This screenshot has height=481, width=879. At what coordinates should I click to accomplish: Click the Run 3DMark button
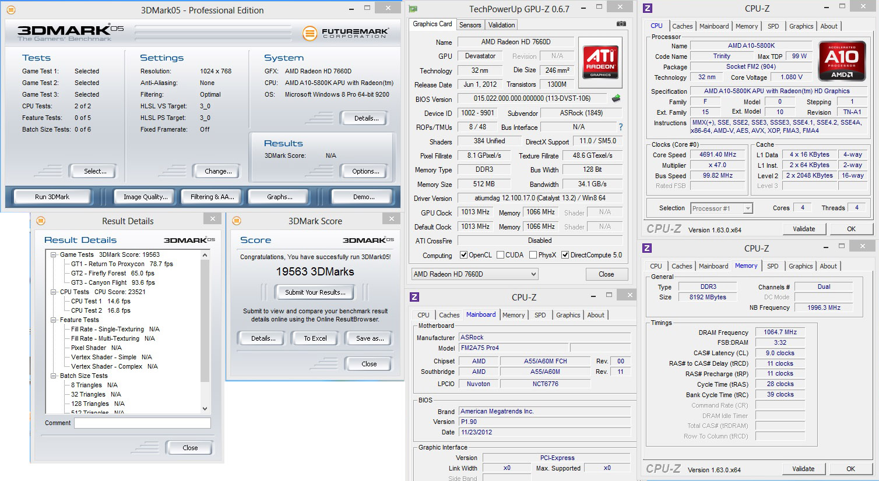pos(52,197)
